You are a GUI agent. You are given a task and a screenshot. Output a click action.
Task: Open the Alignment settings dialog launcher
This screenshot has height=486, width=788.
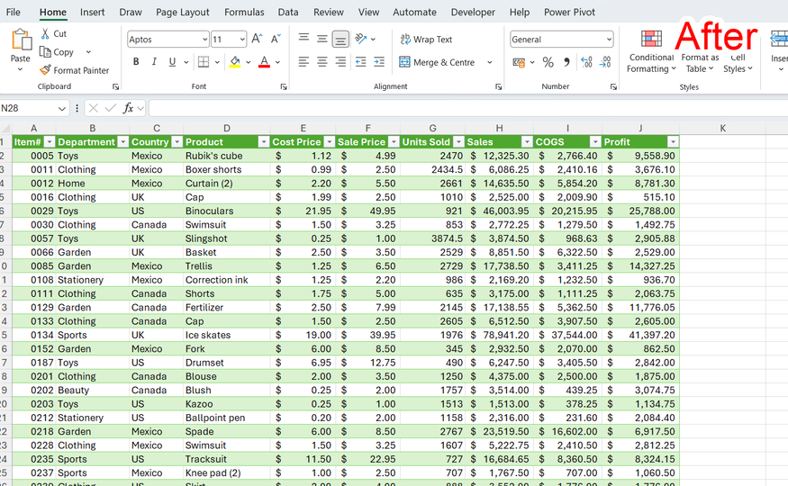tap(499, 87)
